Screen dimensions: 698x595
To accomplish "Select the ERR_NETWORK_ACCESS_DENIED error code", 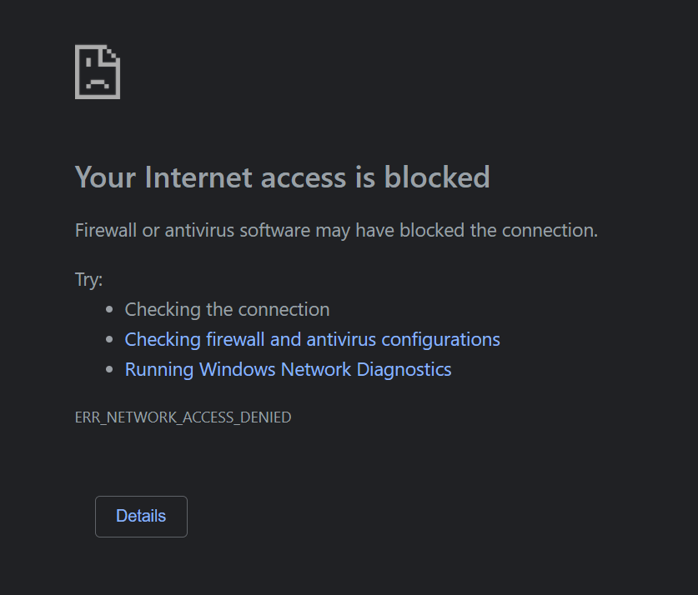I will 183,417.
